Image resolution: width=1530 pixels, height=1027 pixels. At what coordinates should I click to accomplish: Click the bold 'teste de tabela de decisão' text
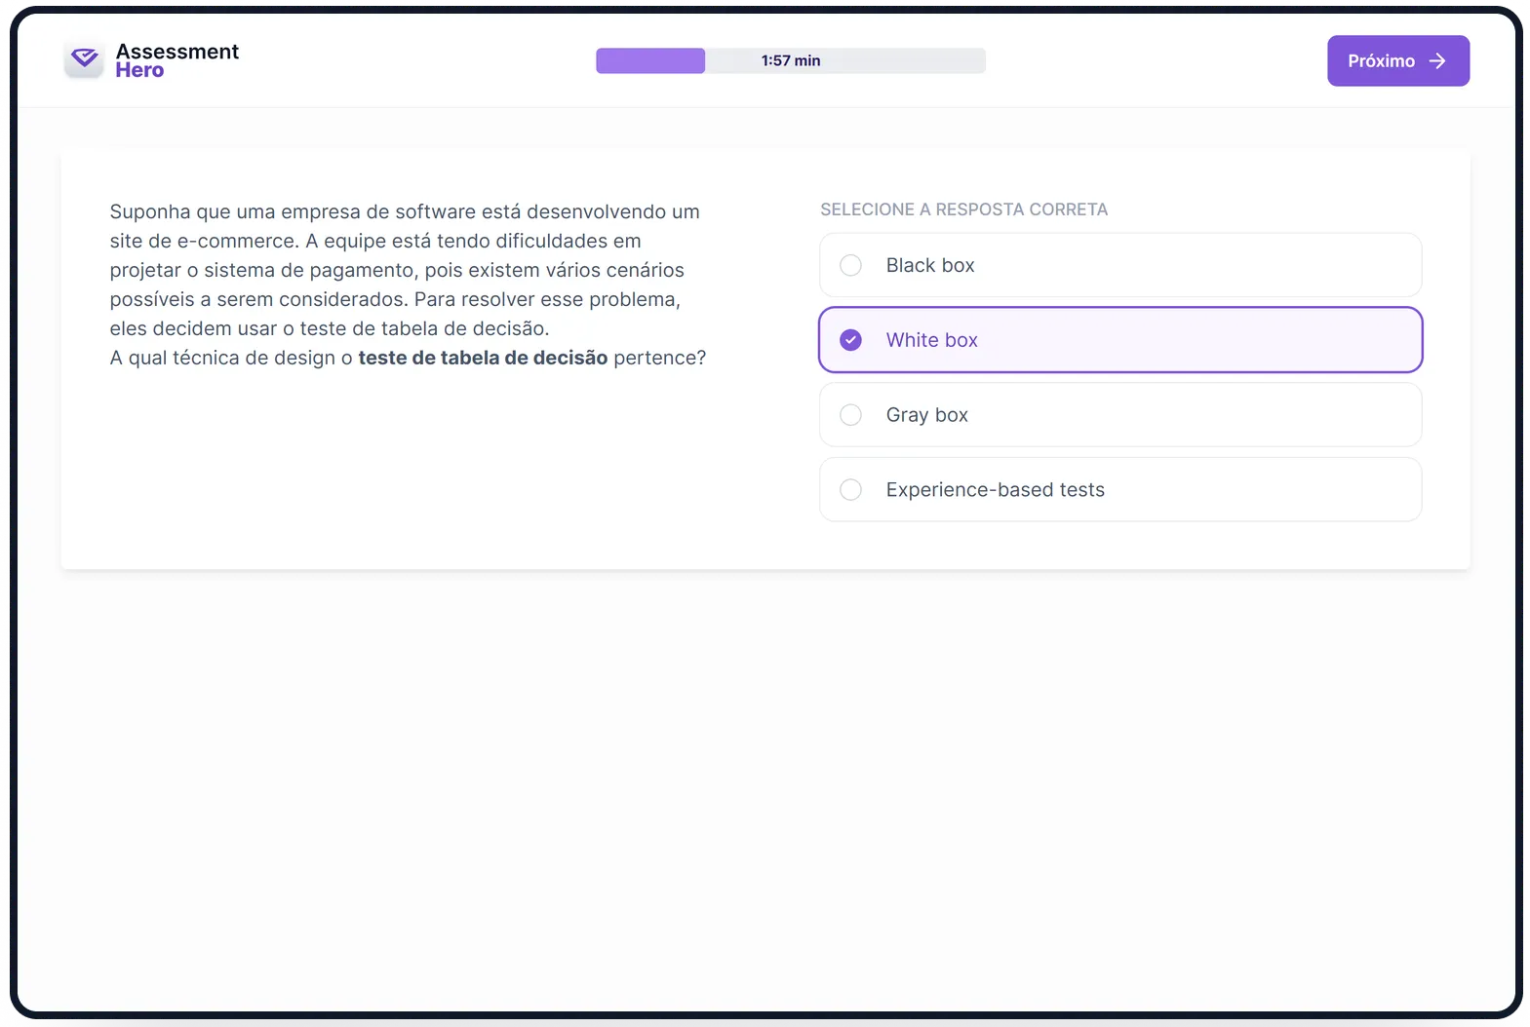coord(483,358)
